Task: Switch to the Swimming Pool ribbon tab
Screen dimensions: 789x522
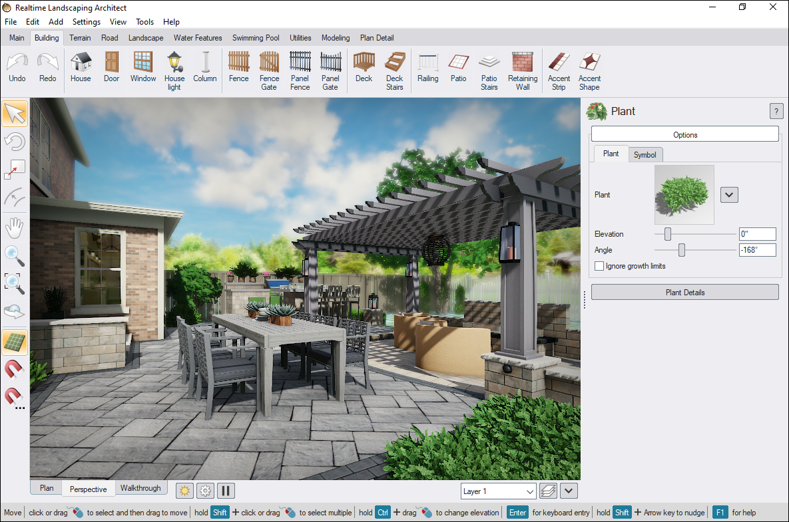Action: [x=256, y=38]
